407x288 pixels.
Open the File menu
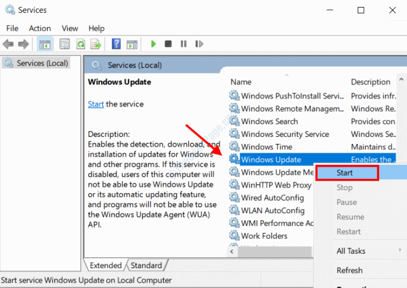12,28
